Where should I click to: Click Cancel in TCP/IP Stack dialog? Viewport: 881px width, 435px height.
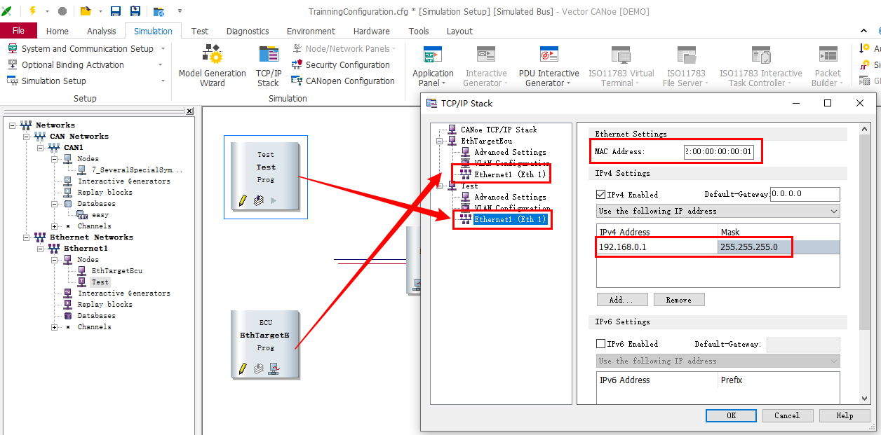coord(787,415)
